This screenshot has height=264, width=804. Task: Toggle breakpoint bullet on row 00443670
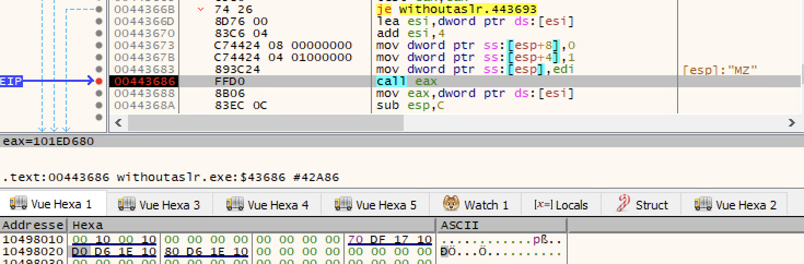click(x=99, y=33)
